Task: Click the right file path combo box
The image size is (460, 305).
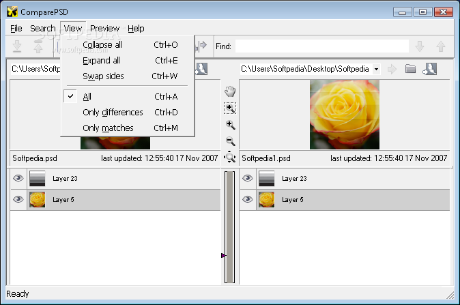Action: (x=310, y=69)
